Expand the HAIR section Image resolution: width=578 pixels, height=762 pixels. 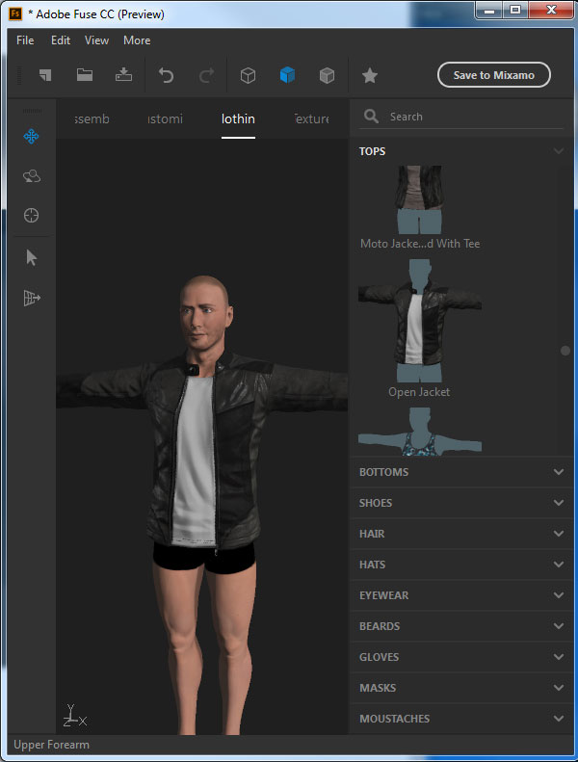coord(461,534)
